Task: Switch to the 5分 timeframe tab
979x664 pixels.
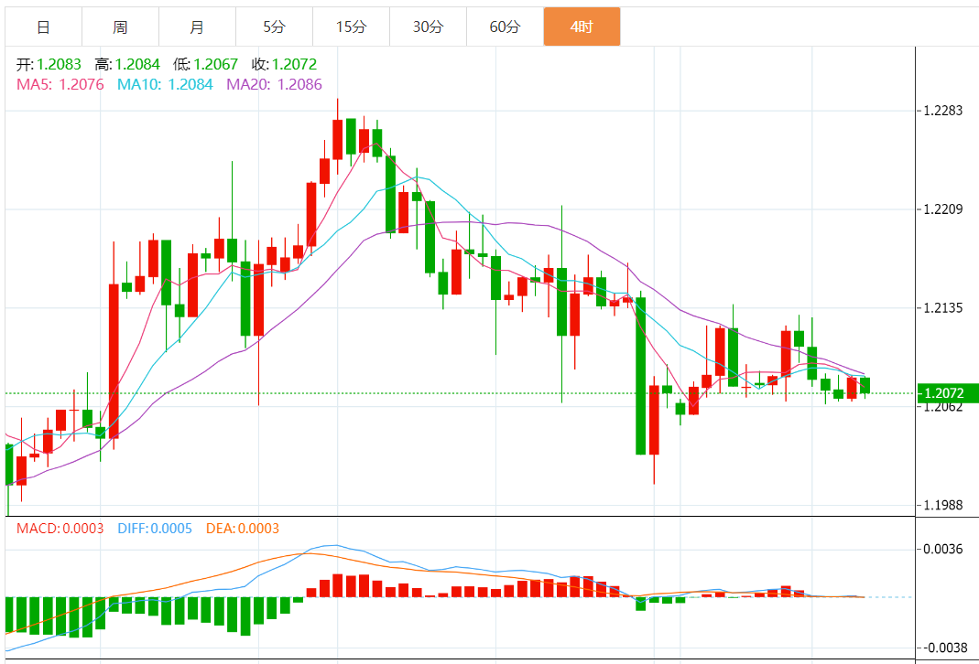Action: coord(274,27)
